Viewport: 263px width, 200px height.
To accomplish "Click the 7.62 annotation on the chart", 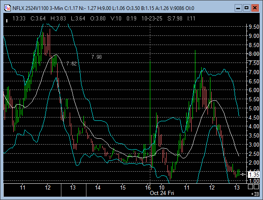I will click(71, 64).
